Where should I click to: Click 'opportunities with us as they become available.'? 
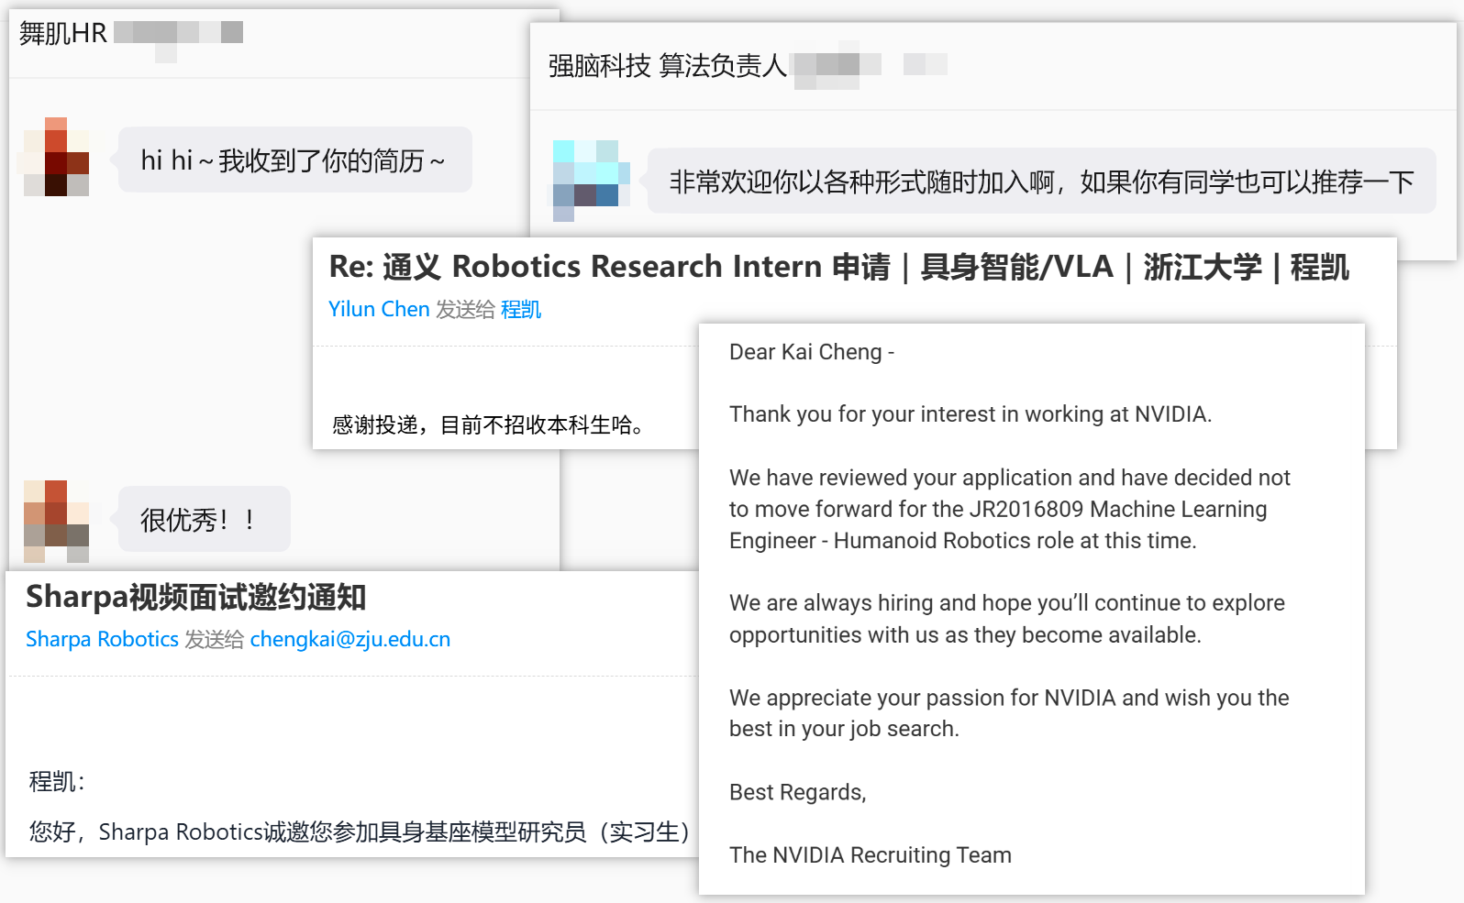(x=965, y=635)
